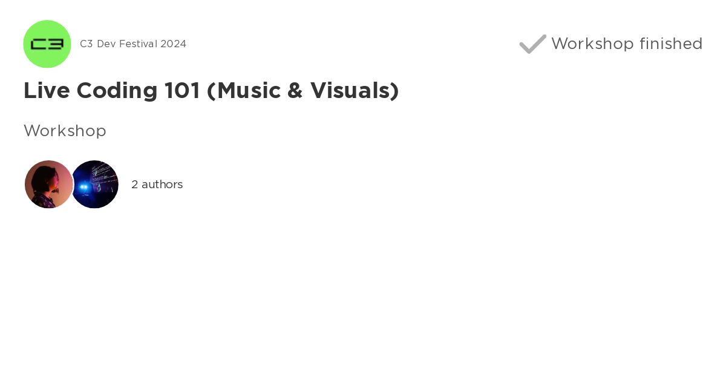This screenshot has height=380, width=726.
Task: Click the dark blue stage photo avatar
Action: 96,185
